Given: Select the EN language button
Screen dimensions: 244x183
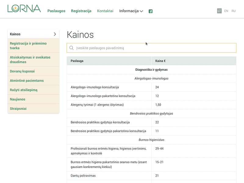Looking at the screenshot, I should coord(226,11).
